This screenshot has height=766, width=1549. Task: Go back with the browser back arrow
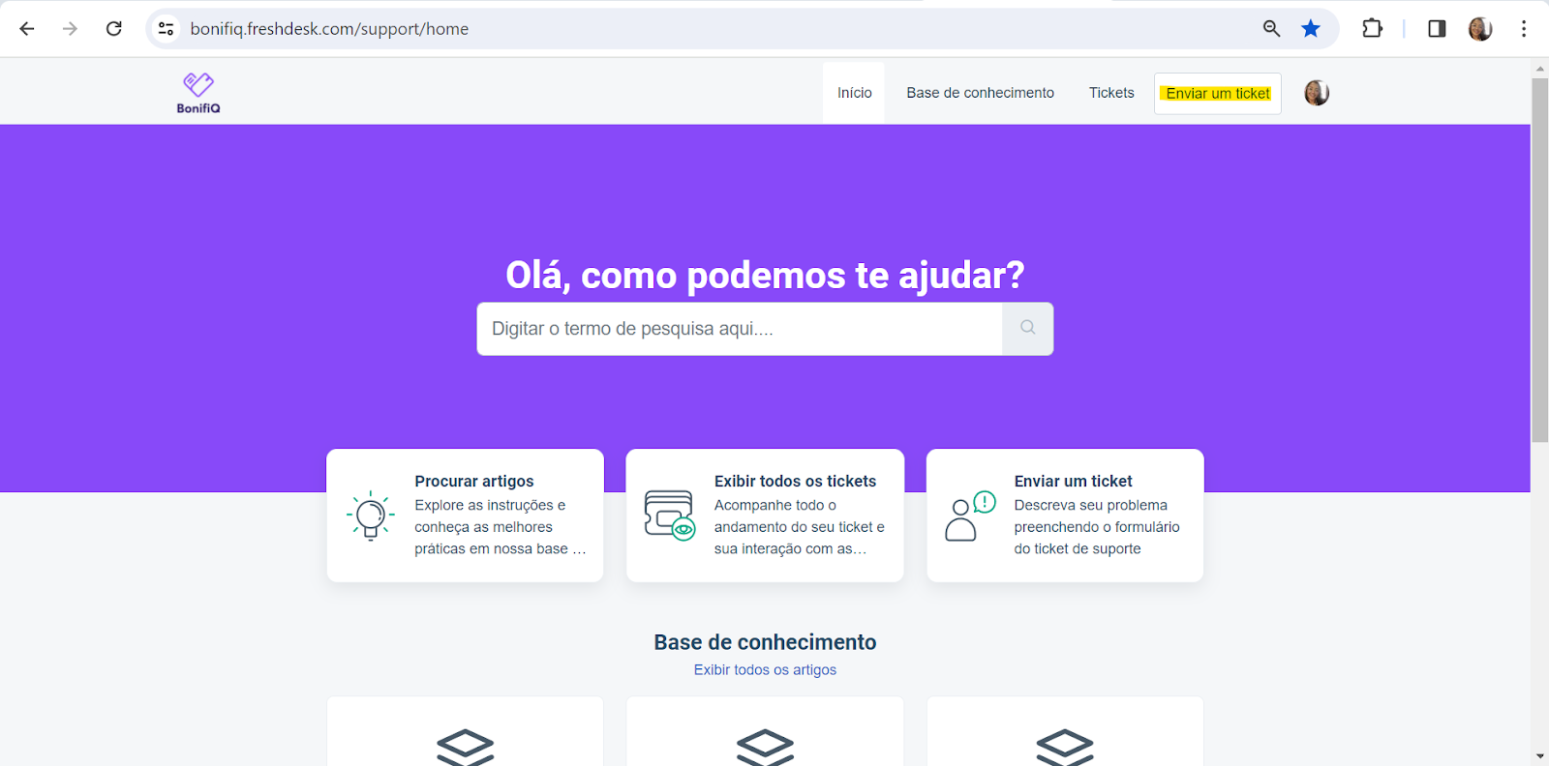(27, 29)
